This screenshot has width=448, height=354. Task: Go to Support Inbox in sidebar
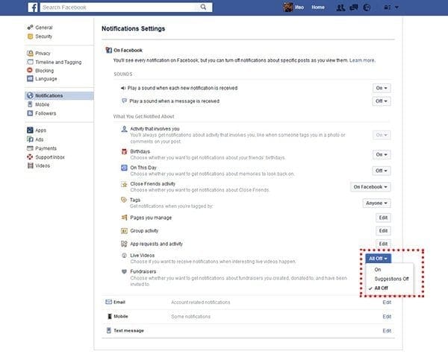click(x=51, y=157)
